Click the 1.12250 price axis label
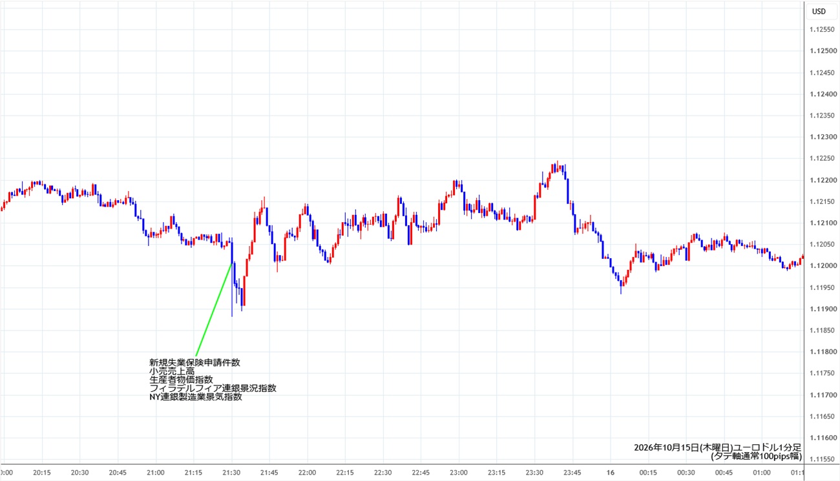 click(822, 158)
